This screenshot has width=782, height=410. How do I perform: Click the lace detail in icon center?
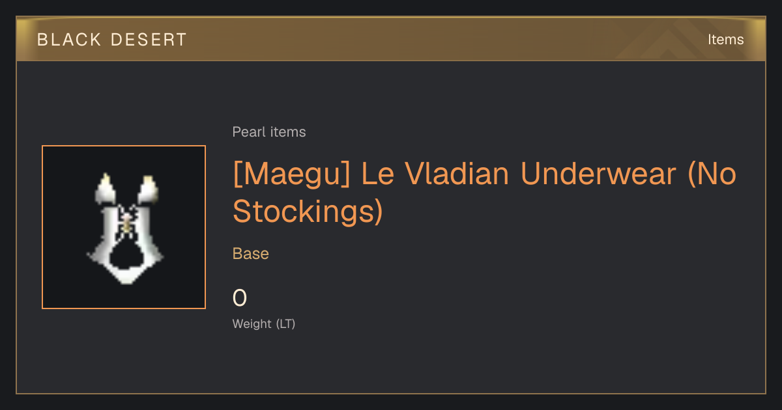(126, 221)
